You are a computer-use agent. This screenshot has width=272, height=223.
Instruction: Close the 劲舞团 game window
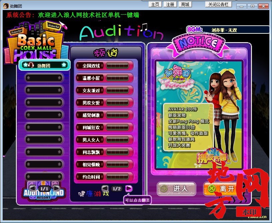pos(263,6)
